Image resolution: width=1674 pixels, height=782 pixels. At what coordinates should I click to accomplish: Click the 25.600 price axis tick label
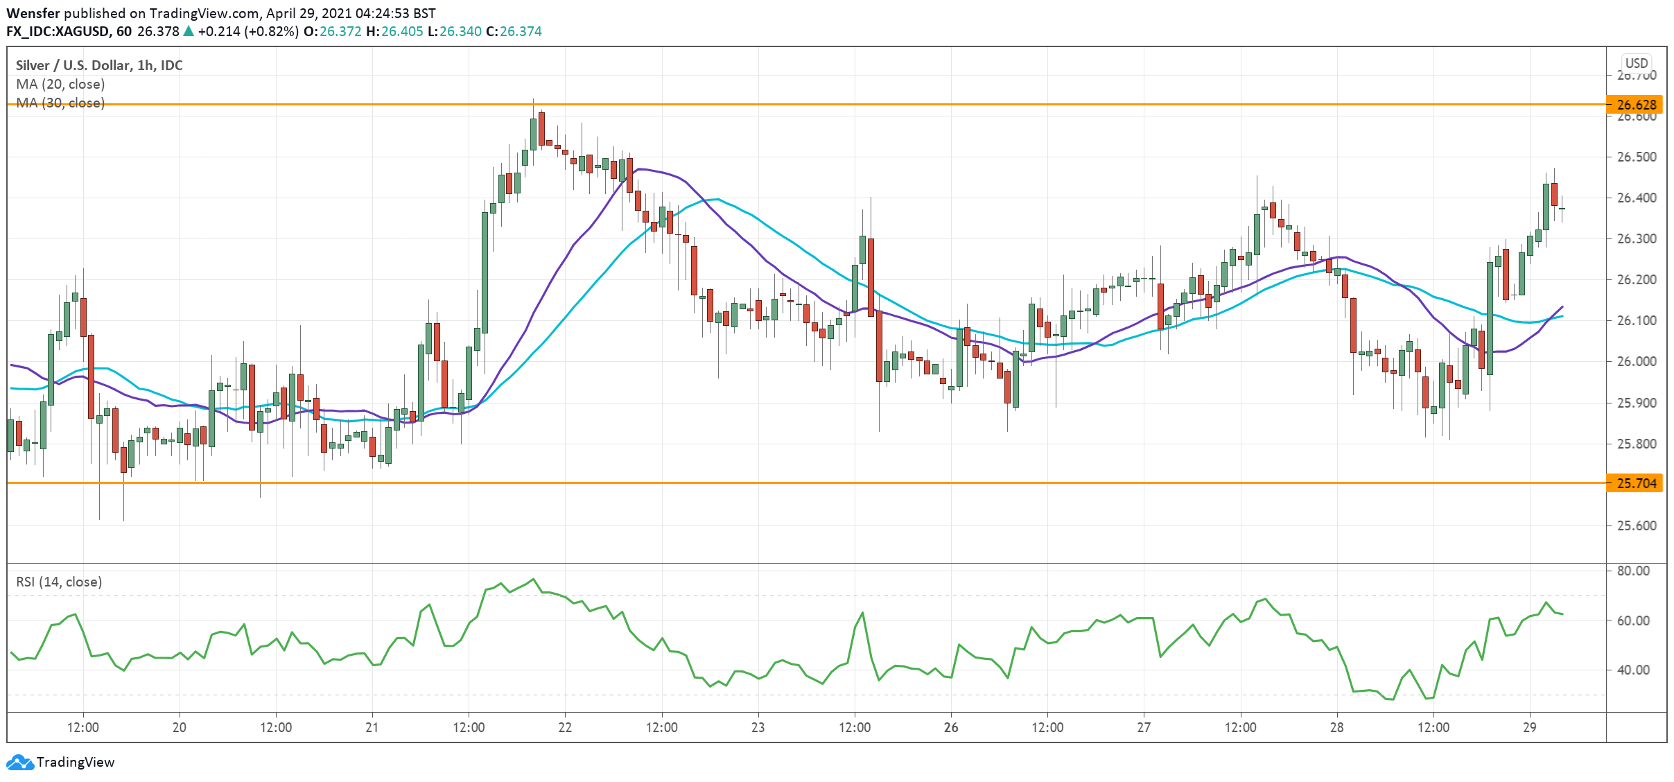pos(1636,525)
